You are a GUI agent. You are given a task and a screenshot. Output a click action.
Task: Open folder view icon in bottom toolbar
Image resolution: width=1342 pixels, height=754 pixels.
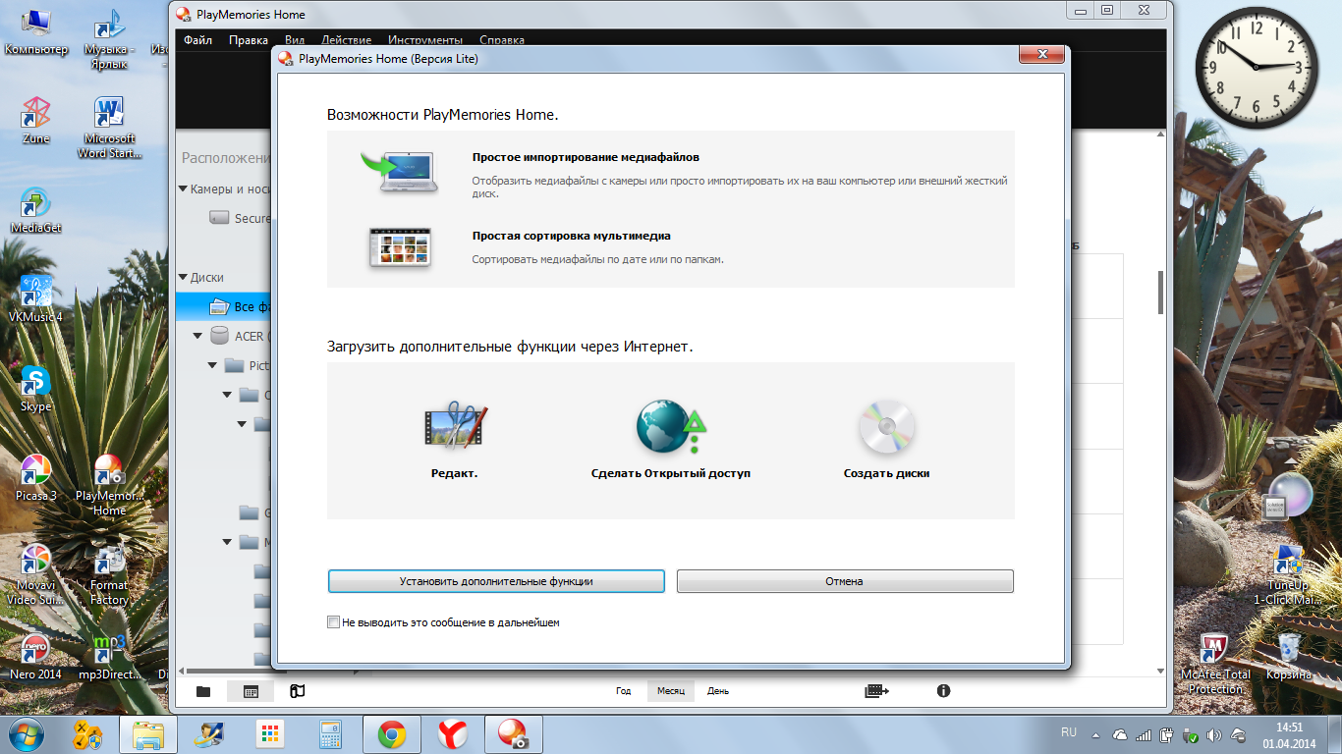click(x=203, y=691)
